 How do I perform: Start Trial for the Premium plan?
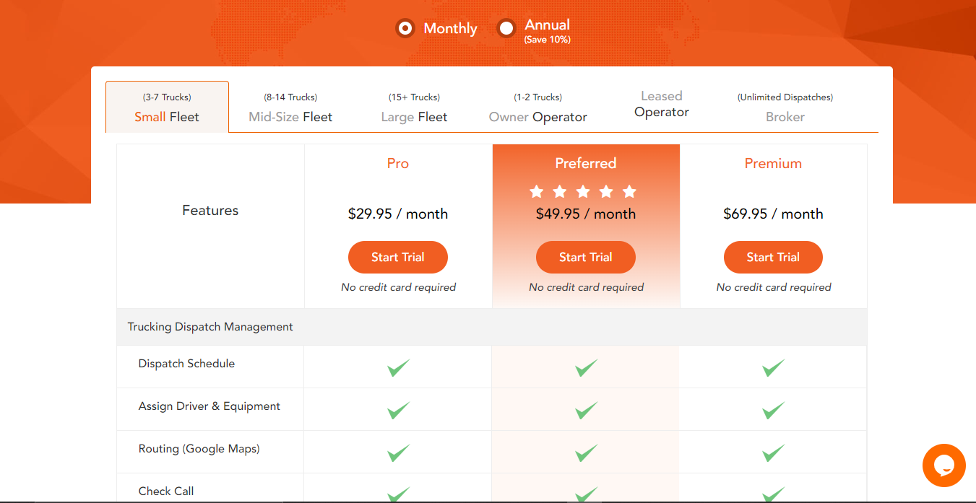[773, 257]
